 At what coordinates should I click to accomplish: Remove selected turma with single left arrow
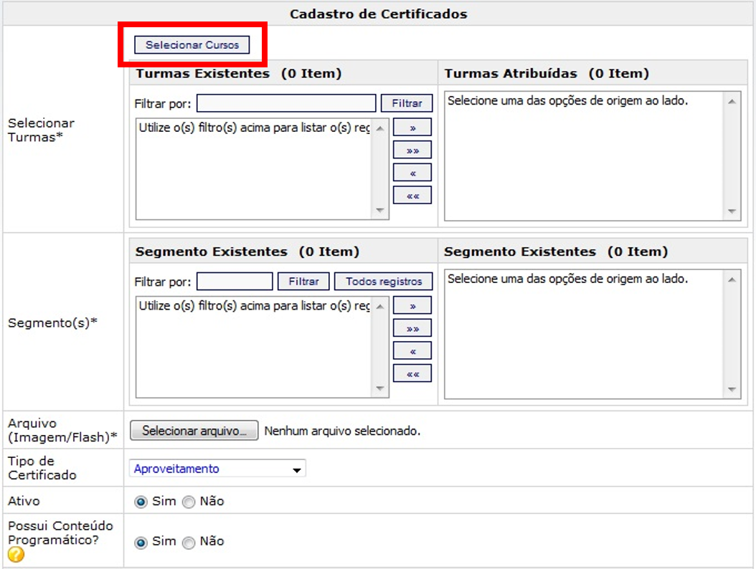(x=412, y=173)
